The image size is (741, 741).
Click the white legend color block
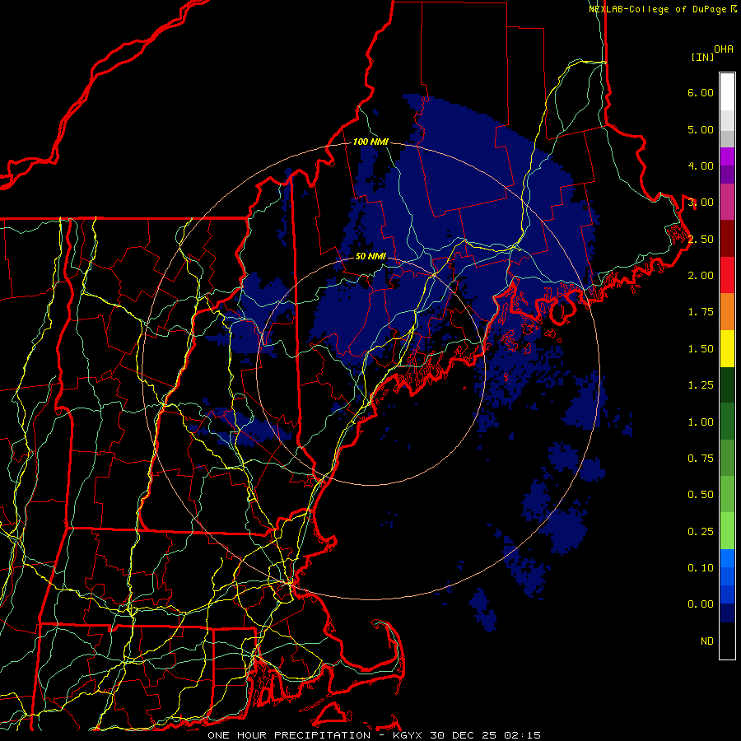pyautogui.click(x=727, y=92)
